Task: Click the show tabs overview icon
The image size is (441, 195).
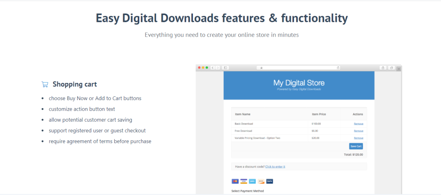Action: pyautogui.click(x=392, y=68)
